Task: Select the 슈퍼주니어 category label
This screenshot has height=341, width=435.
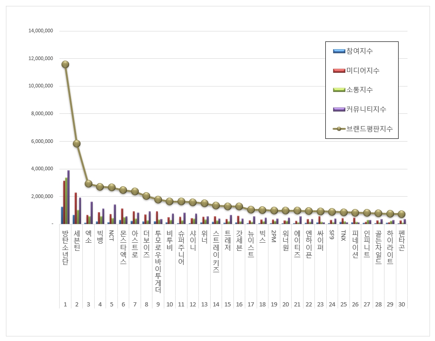Action: [x=181, y=247]
